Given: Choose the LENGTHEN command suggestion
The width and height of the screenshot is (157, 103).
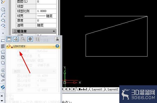Looking at the screenshot, I should tap(33, 46).
